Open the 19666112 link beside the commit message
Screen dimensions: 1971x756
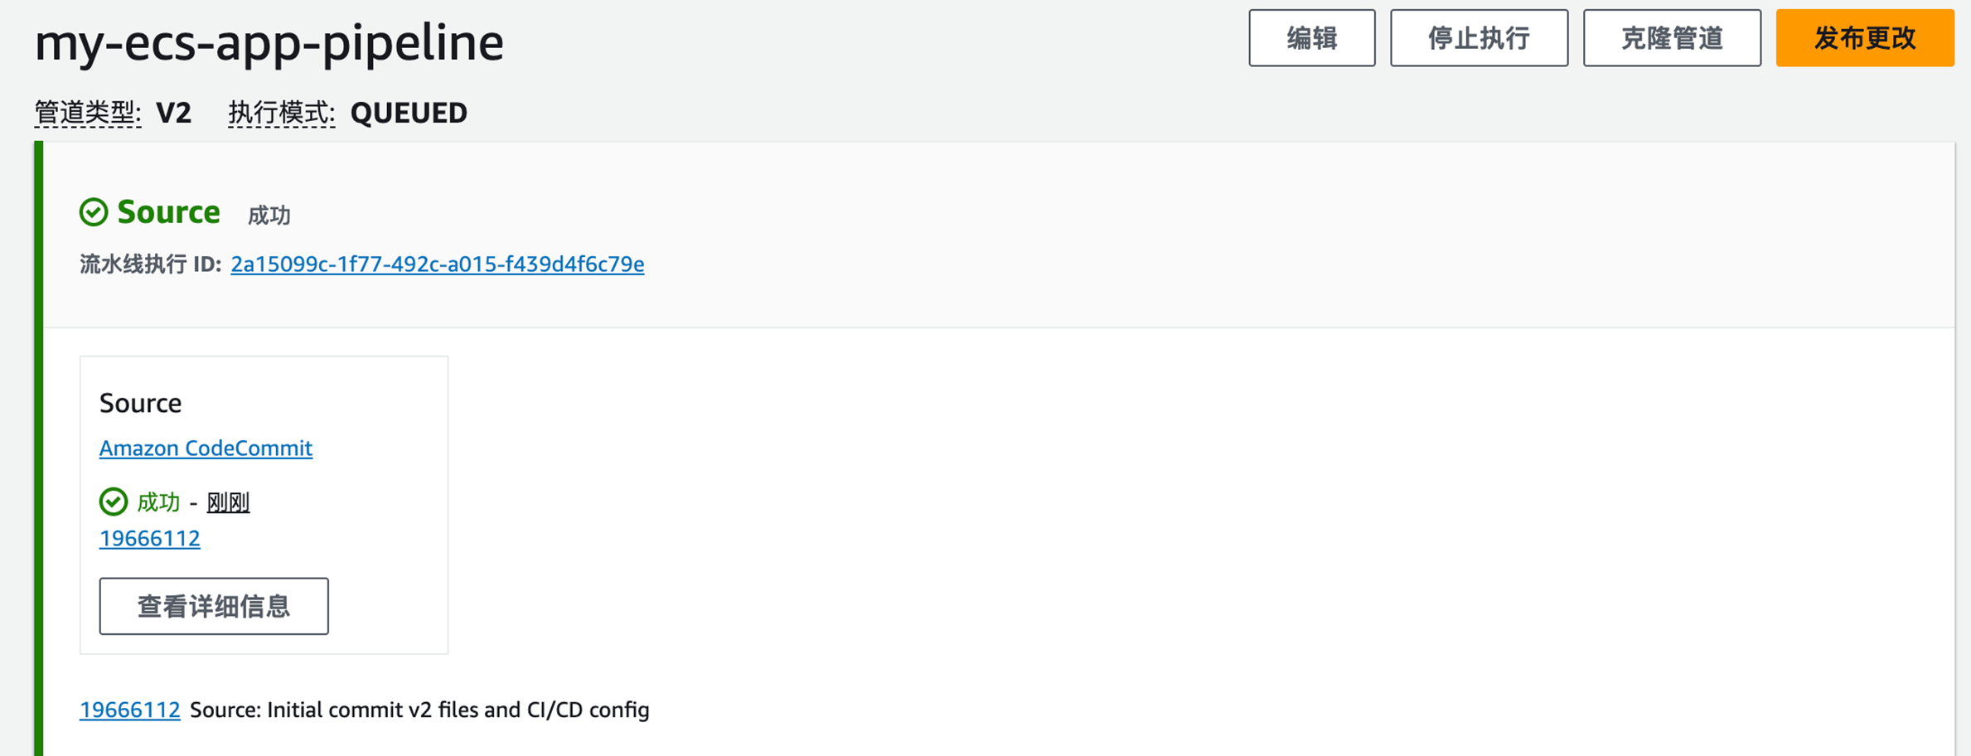click(x=129, y=710)
